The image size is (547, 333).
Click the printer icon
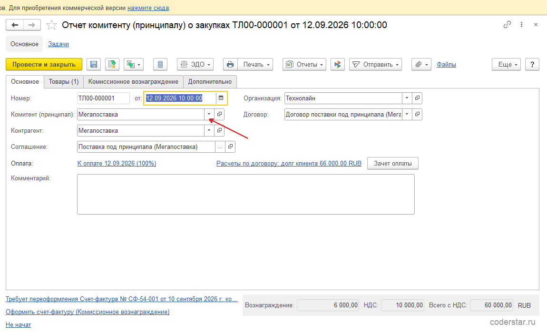point(230,64)
